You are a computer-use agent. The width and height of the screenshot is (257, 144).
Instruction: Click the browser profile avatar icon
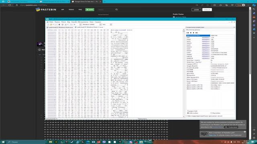[243, 5]
